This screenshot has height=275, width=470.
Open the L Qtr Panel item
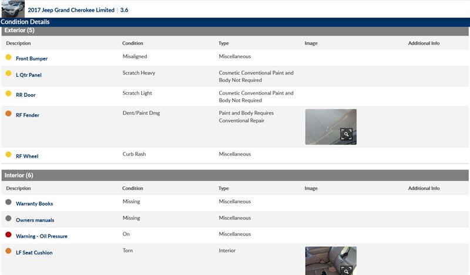[x=29, y=75]
